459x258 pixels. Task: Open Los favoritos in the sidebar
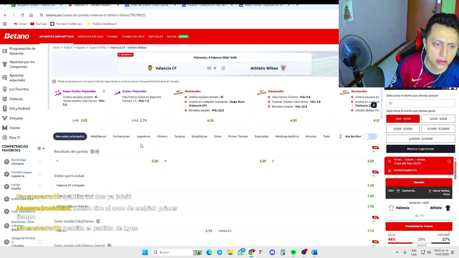[x=19, y=89]
